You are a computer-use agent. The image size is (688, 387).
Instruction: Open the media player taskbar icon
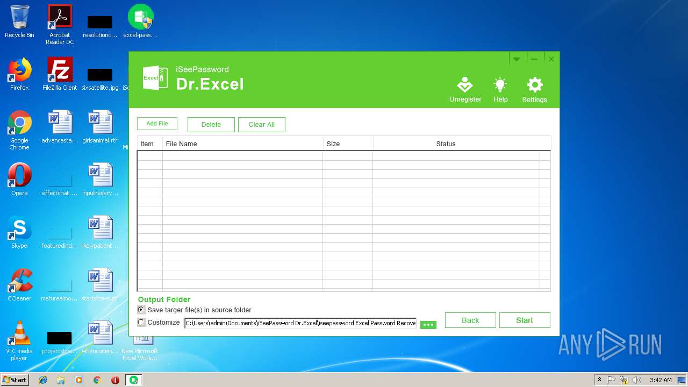coord(79,380)
